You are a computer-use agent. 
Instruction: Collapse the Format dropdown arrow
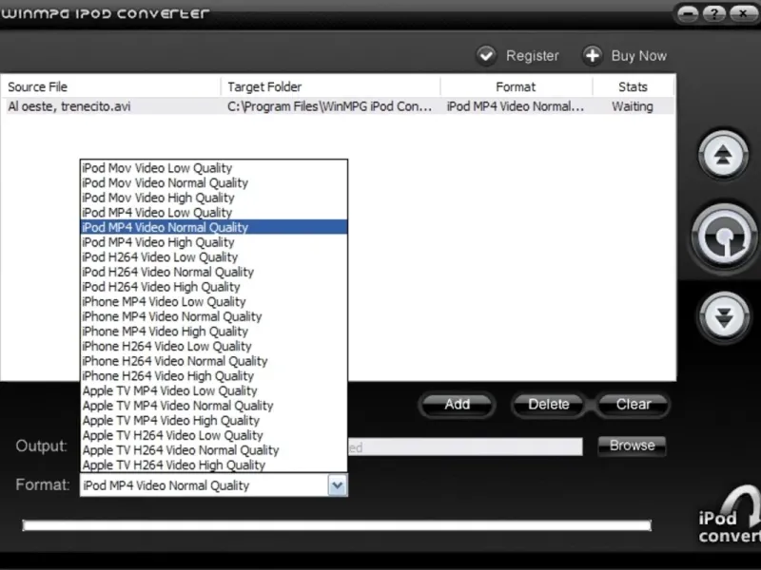338,485
